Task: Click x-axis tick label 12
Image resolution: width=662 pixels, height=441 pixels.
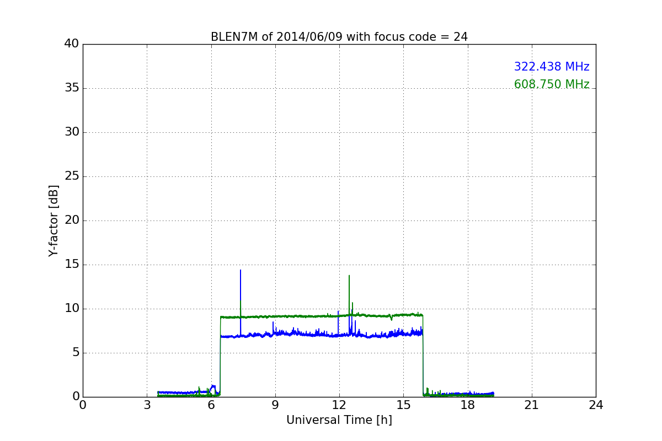Action: coord(339,405)
